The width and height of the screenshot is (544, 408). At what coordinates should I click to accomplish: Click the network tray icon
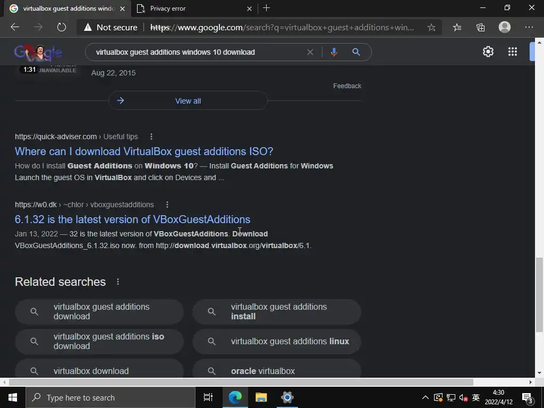pos(450,397)
